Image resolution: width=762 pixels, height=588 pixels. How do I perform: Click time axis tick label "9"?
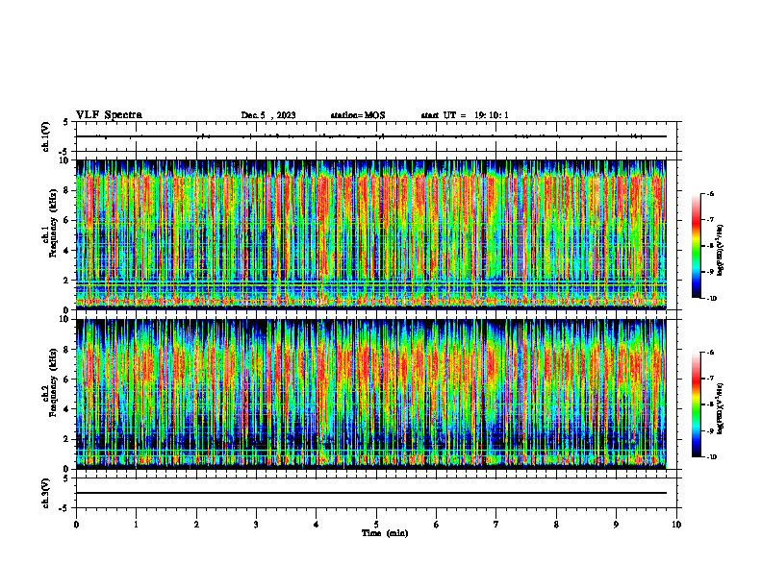point(616,525)
